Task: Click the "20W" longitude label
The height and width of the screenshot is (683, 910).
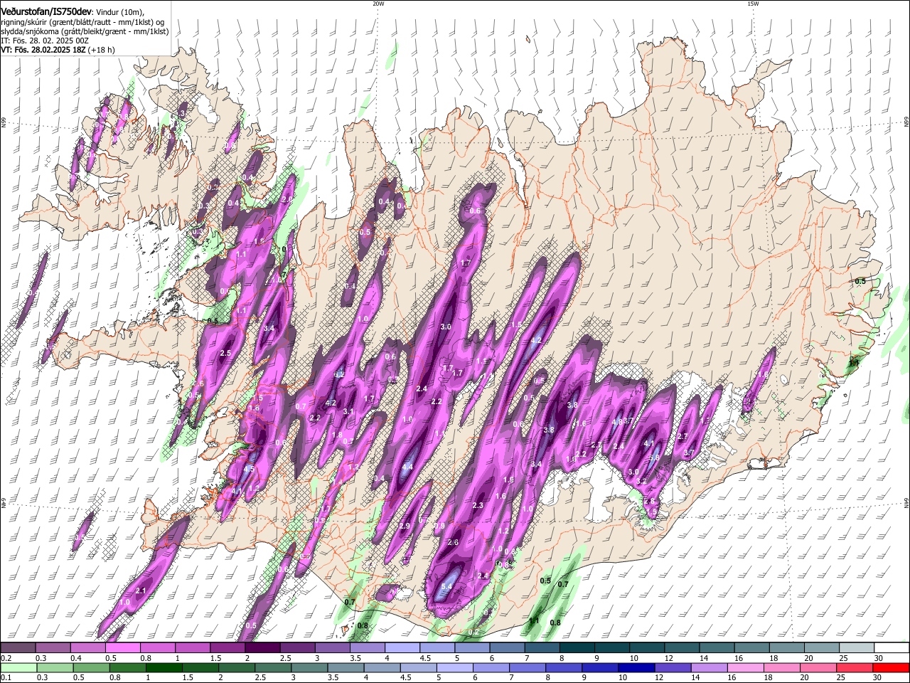Action: pyautogui.click(x=378, y=4)
